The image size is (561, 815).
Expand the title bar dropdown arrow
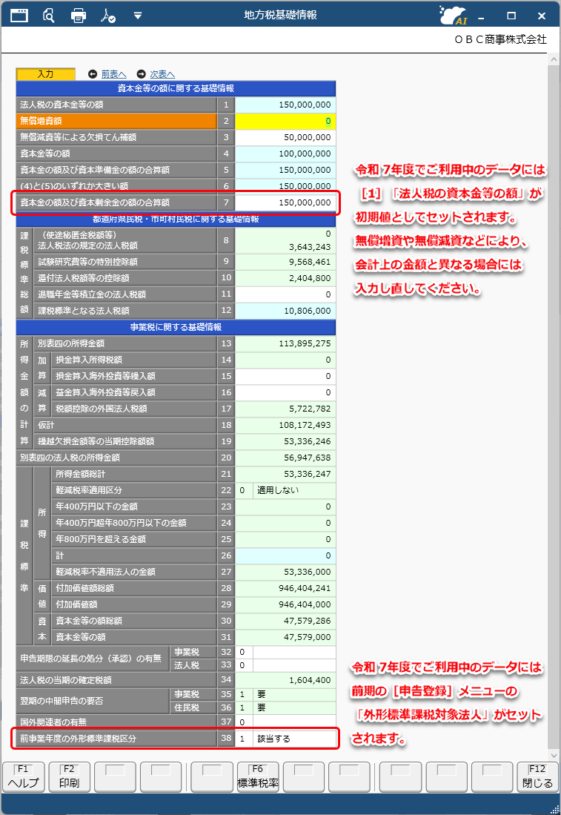pyautogui.click(x=138, y=16)
